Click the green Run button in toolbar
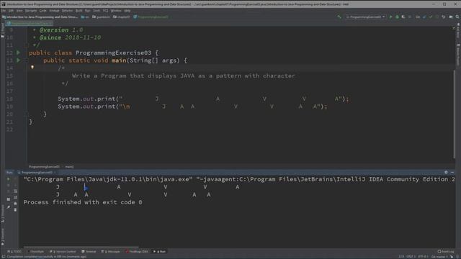Screen dimensions: 461x259 pyautogui.click(x=390, y=17)
